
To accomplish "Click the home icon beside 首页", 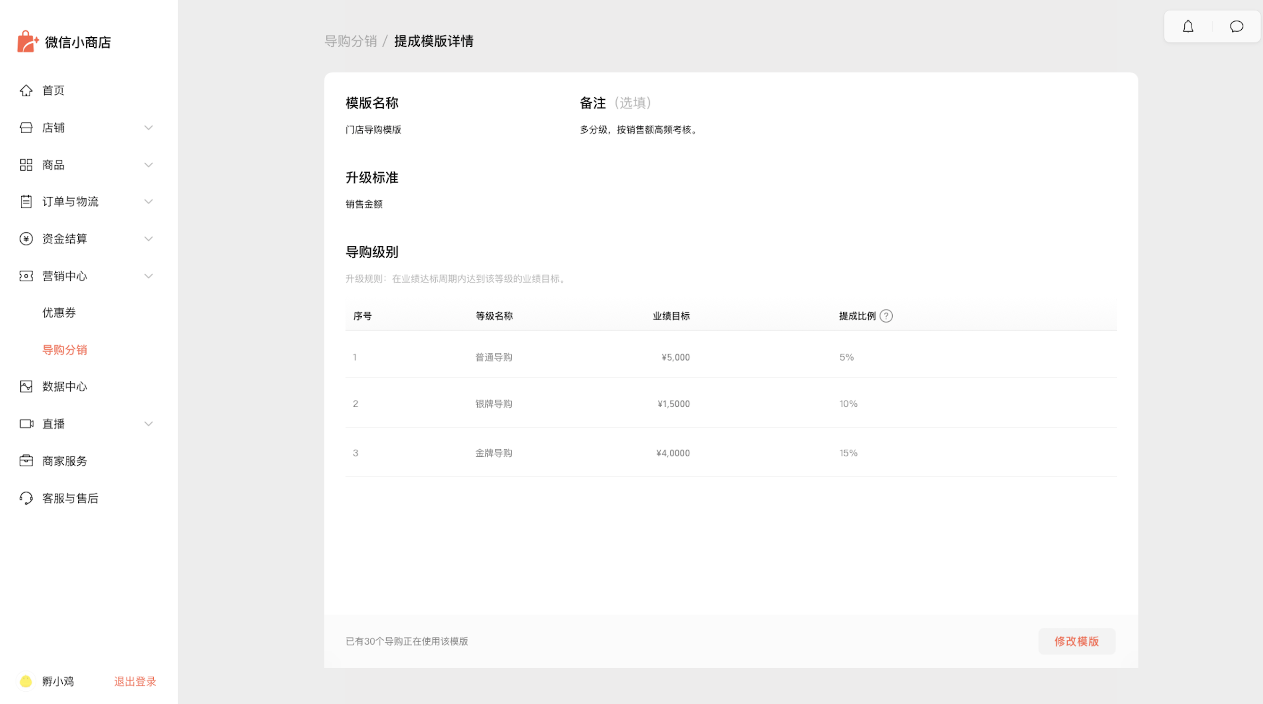I will coord(26,90).
